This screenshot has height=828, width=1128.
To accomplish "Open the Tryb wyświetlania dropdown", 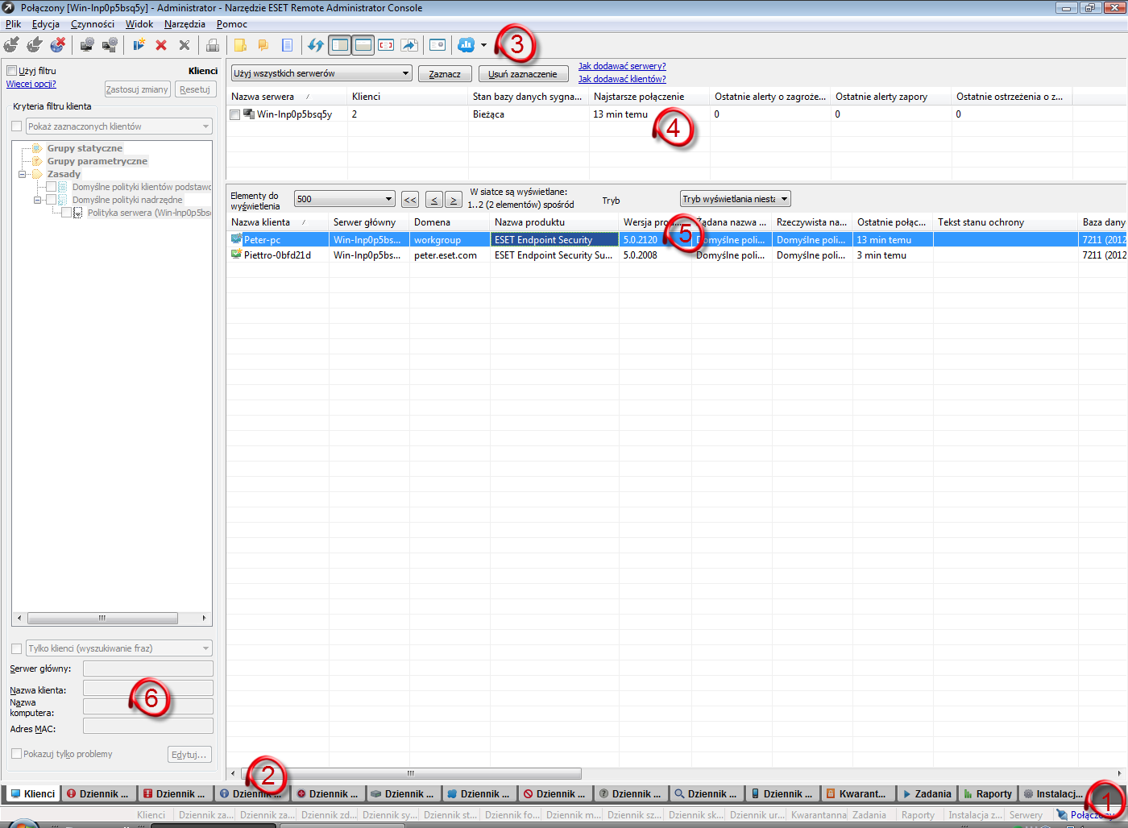I will coord(736,199).
